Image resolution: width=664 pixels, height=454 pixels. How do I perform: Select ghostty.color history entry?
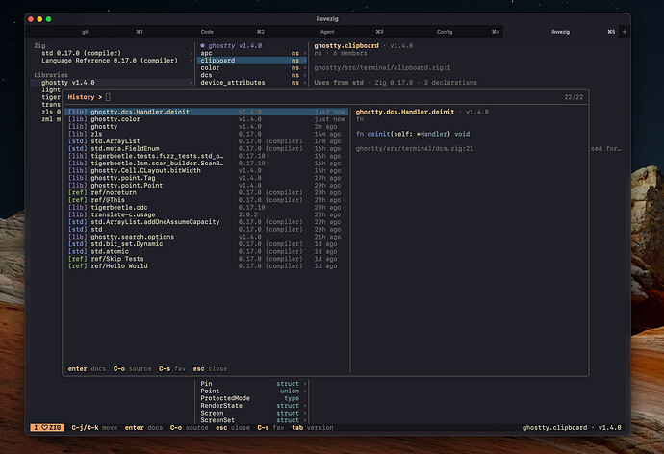pyautogui.click(x=206, y=119)
